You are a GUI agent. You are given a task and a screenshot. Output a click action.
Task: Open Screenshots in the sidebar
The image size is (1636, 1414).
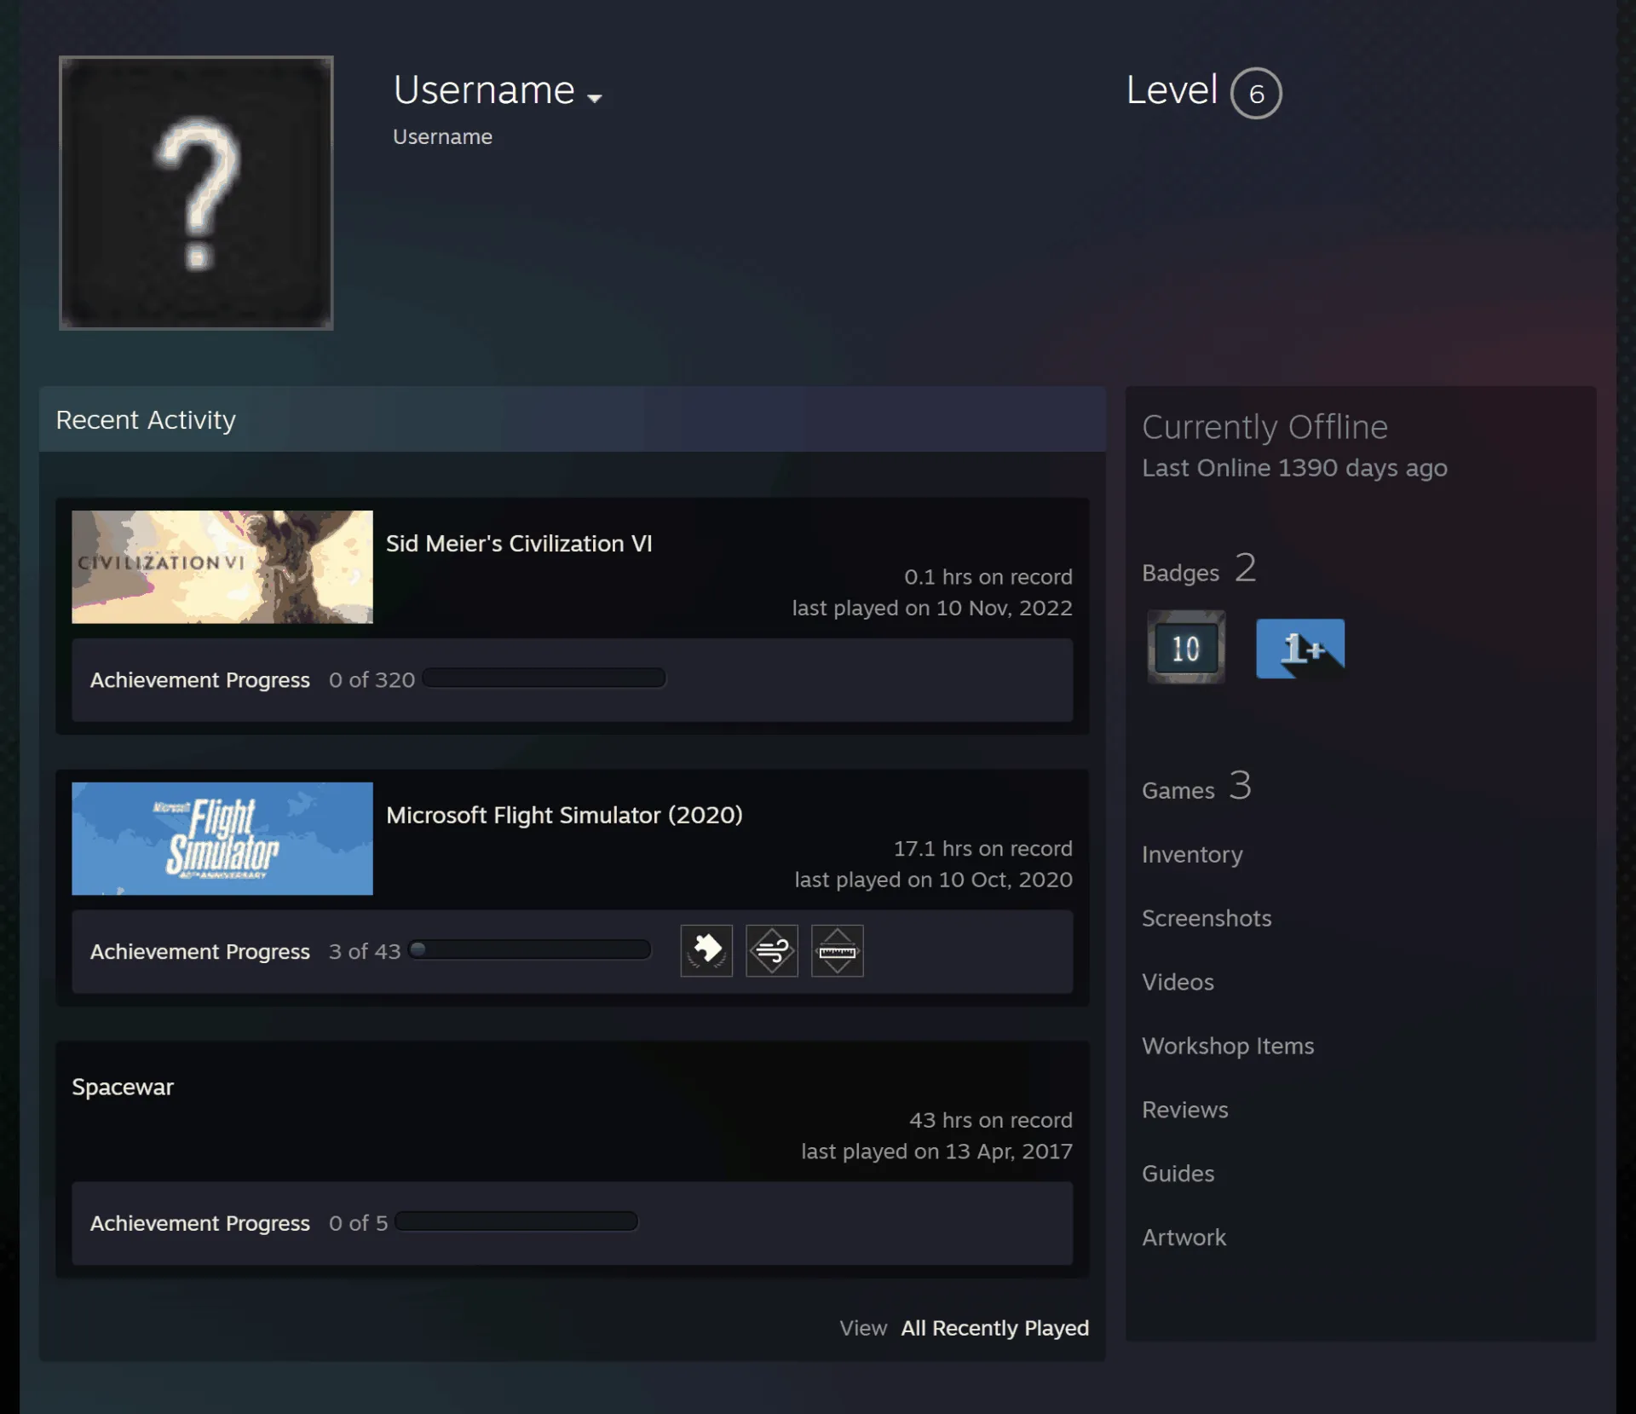[1207, 918]
